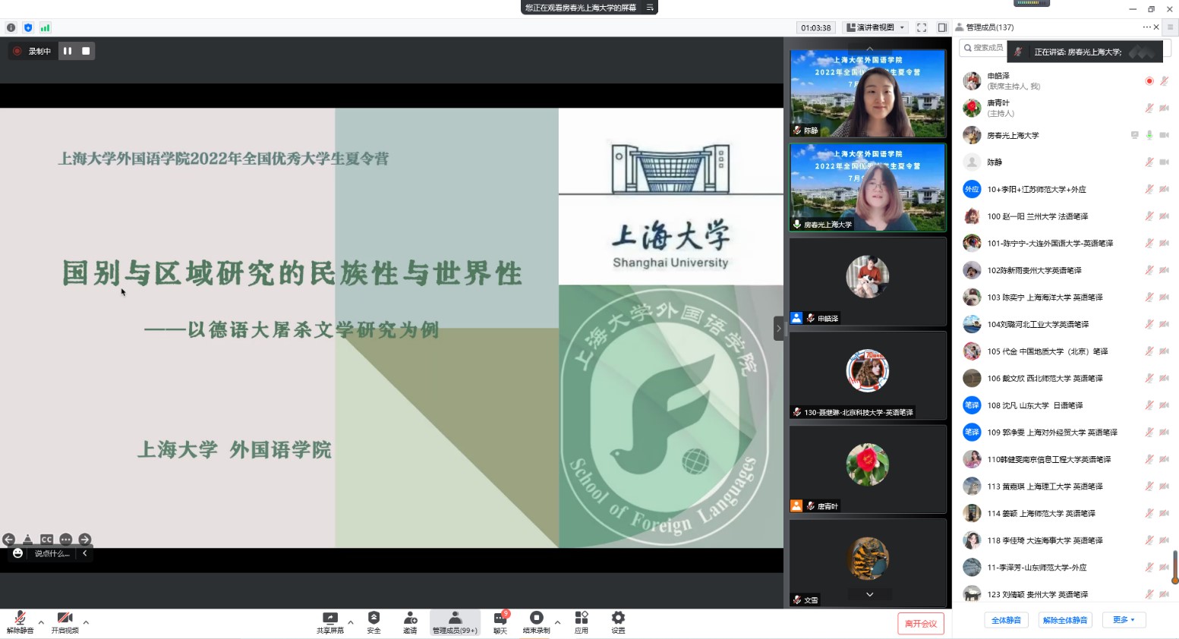Screen dimensions: 1179x639
Task: Turn on camera with 开启视频
Action: [x=65, y=622]
